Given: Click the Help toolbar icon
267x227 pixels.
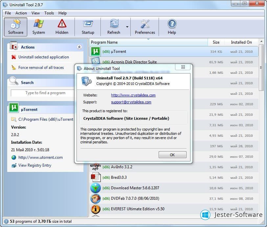Looking at the screenshot, I should click(x=172, y=27).
